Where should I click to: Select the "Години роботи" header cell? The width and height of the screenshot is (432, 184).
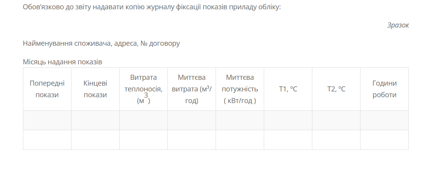384,89
